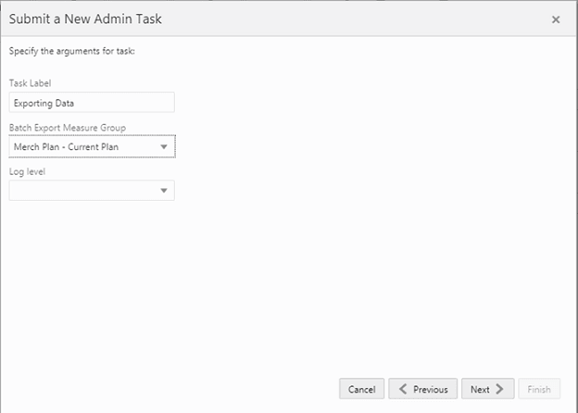Click the Specify the arguments instruction text
This screenshot has height=413, width=578.
(72, 50)
